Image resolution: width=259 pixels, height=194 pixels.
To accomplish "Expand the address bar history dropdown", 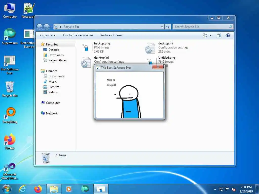I will [x=162, y=27].
